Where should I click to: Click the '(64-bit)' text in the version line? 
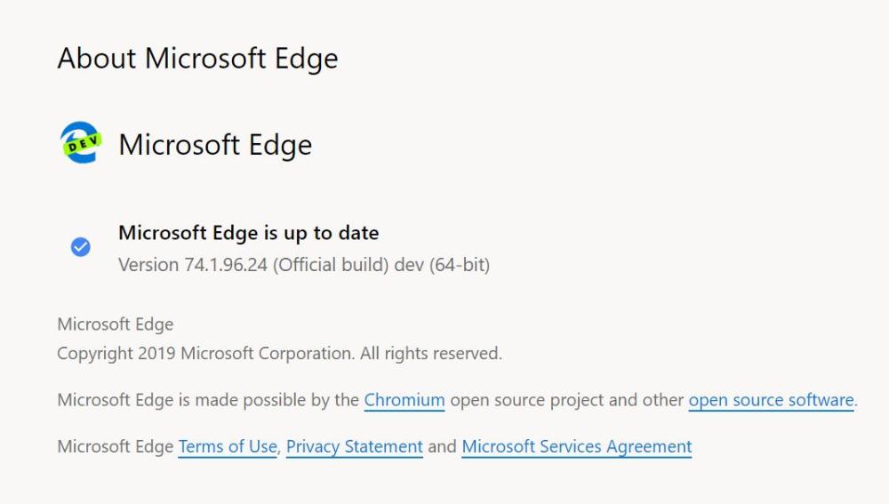point(460,265)
